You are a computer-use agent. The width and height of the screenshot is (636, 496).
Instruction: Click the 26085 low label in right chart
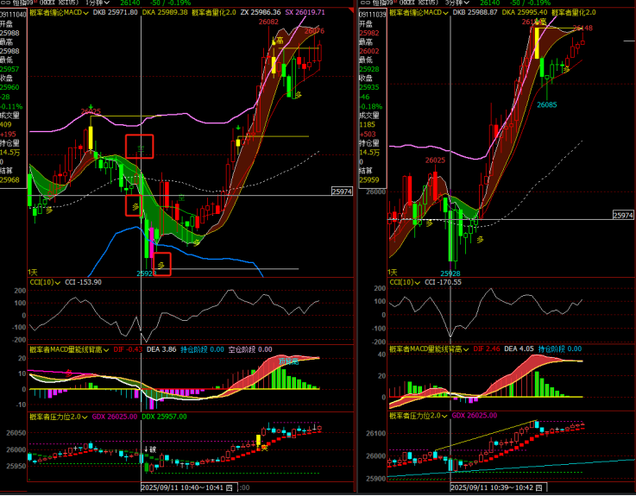[546, 104]
